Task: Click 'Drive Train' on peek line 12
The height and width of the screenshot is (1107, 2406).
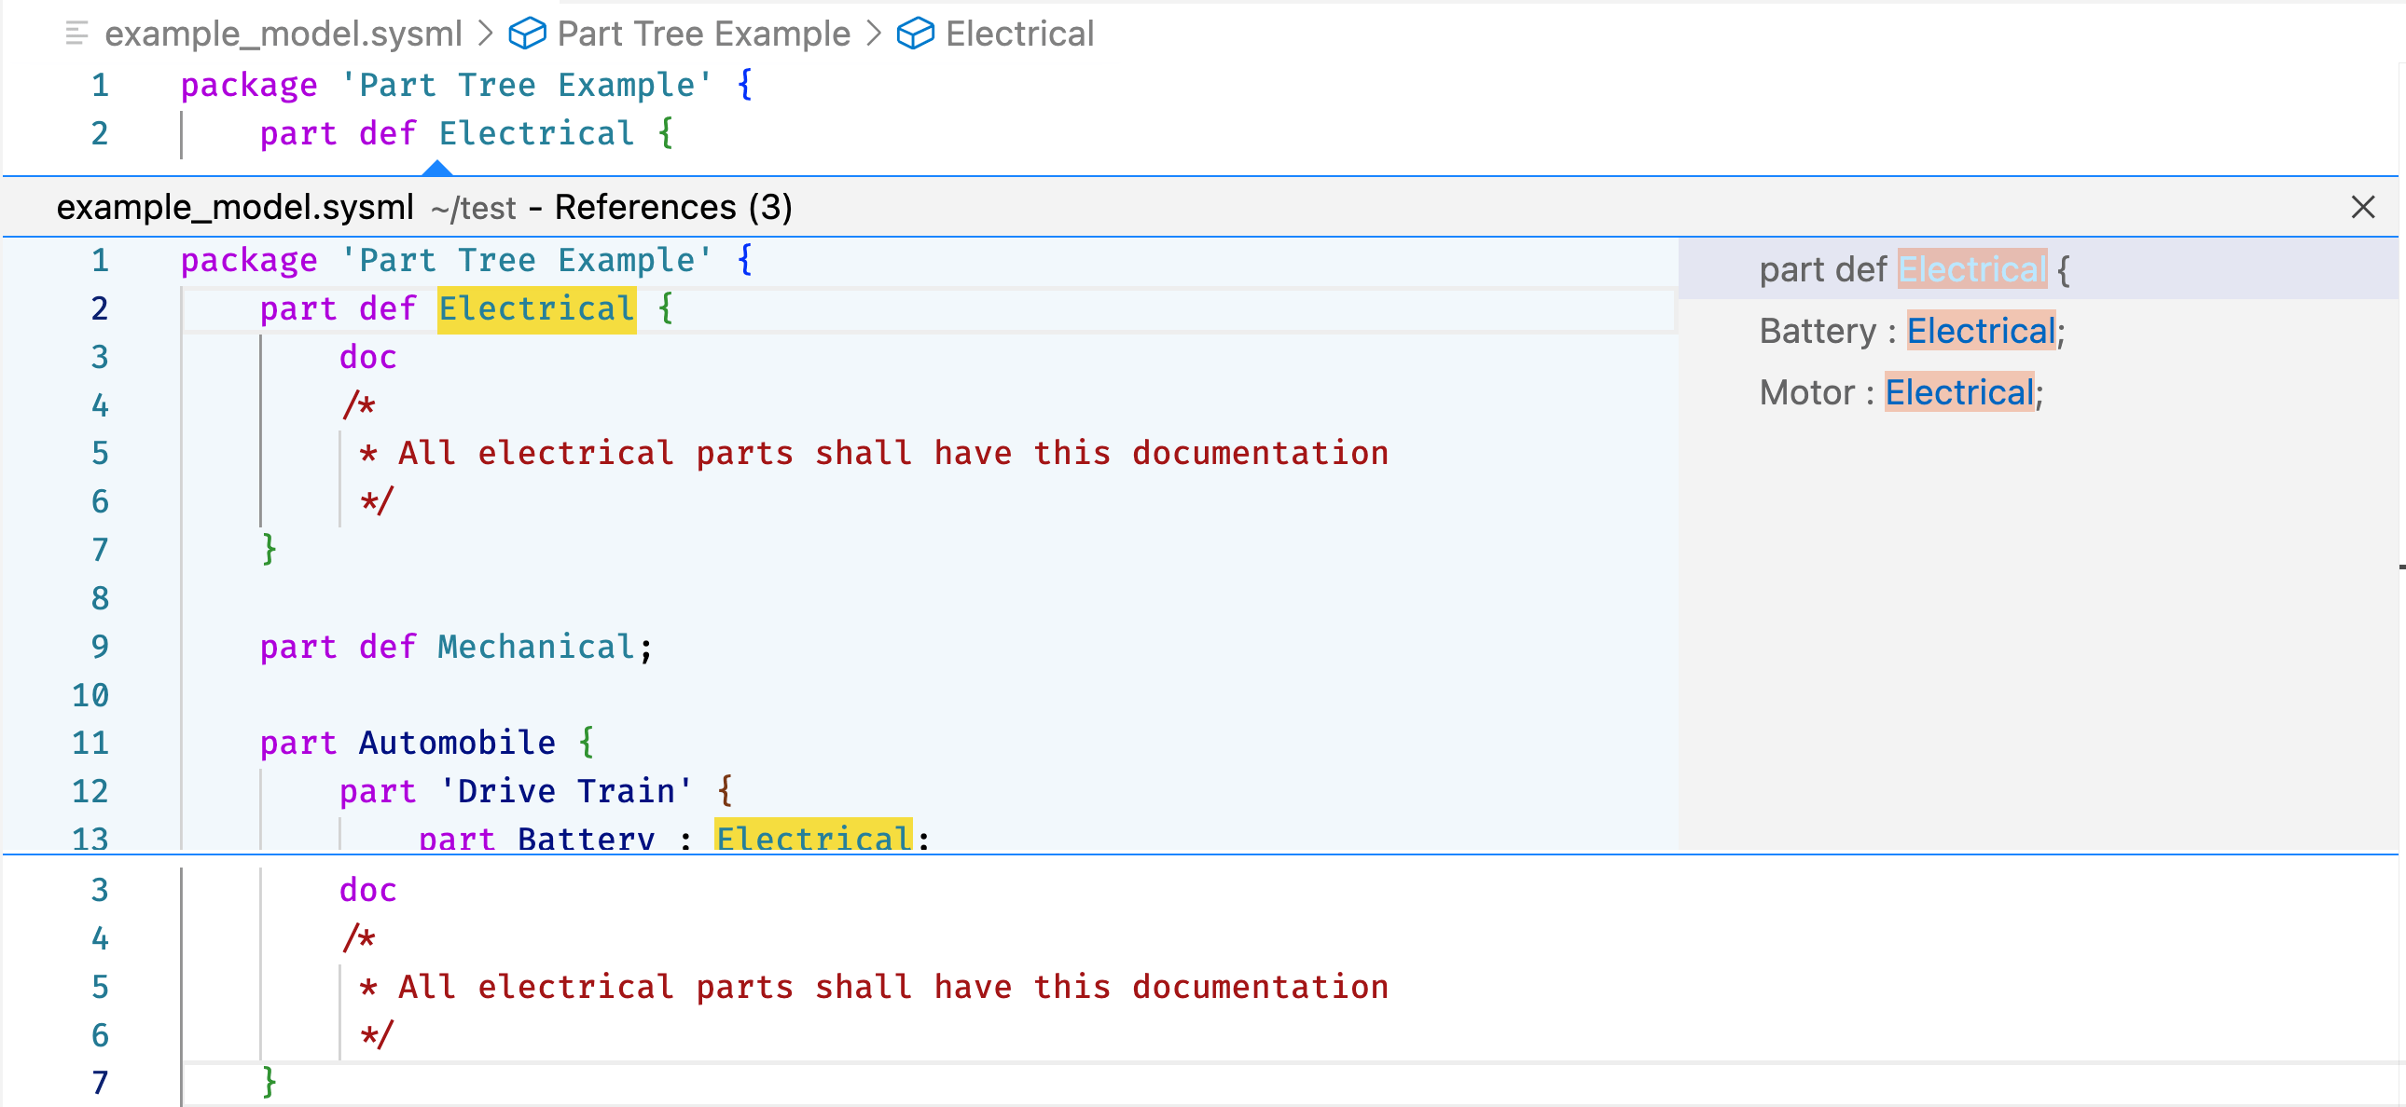Action: tap(566, 791)
